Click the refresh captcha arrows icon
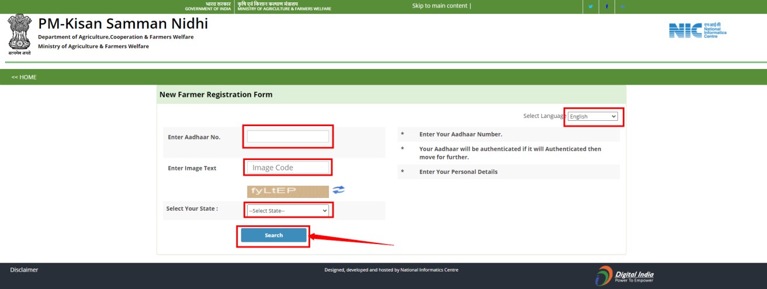The width and height of the screenshot is (767, 289). coord(339,190)
